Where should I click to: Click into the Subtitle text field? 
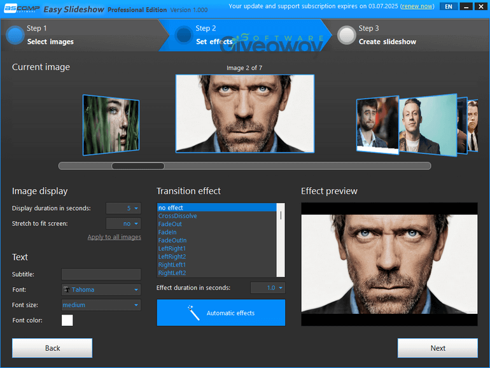tap(101, 274)
